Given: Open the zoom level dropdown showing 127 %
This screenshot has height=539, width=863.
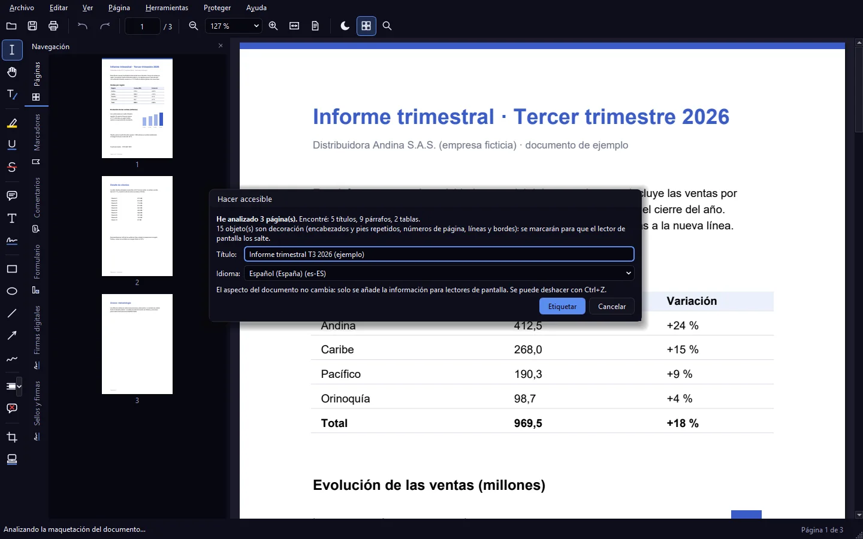Looking at the screenshot, I should click(x=234, y=26).
